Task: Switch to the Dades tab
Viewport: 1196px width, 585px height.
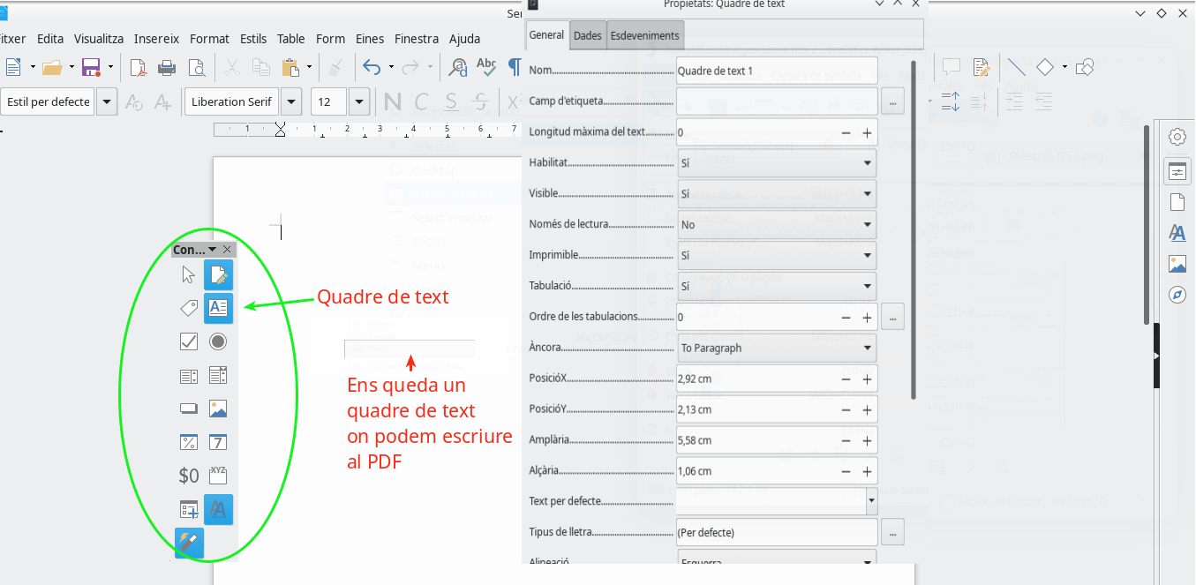Action: [588, 35]
